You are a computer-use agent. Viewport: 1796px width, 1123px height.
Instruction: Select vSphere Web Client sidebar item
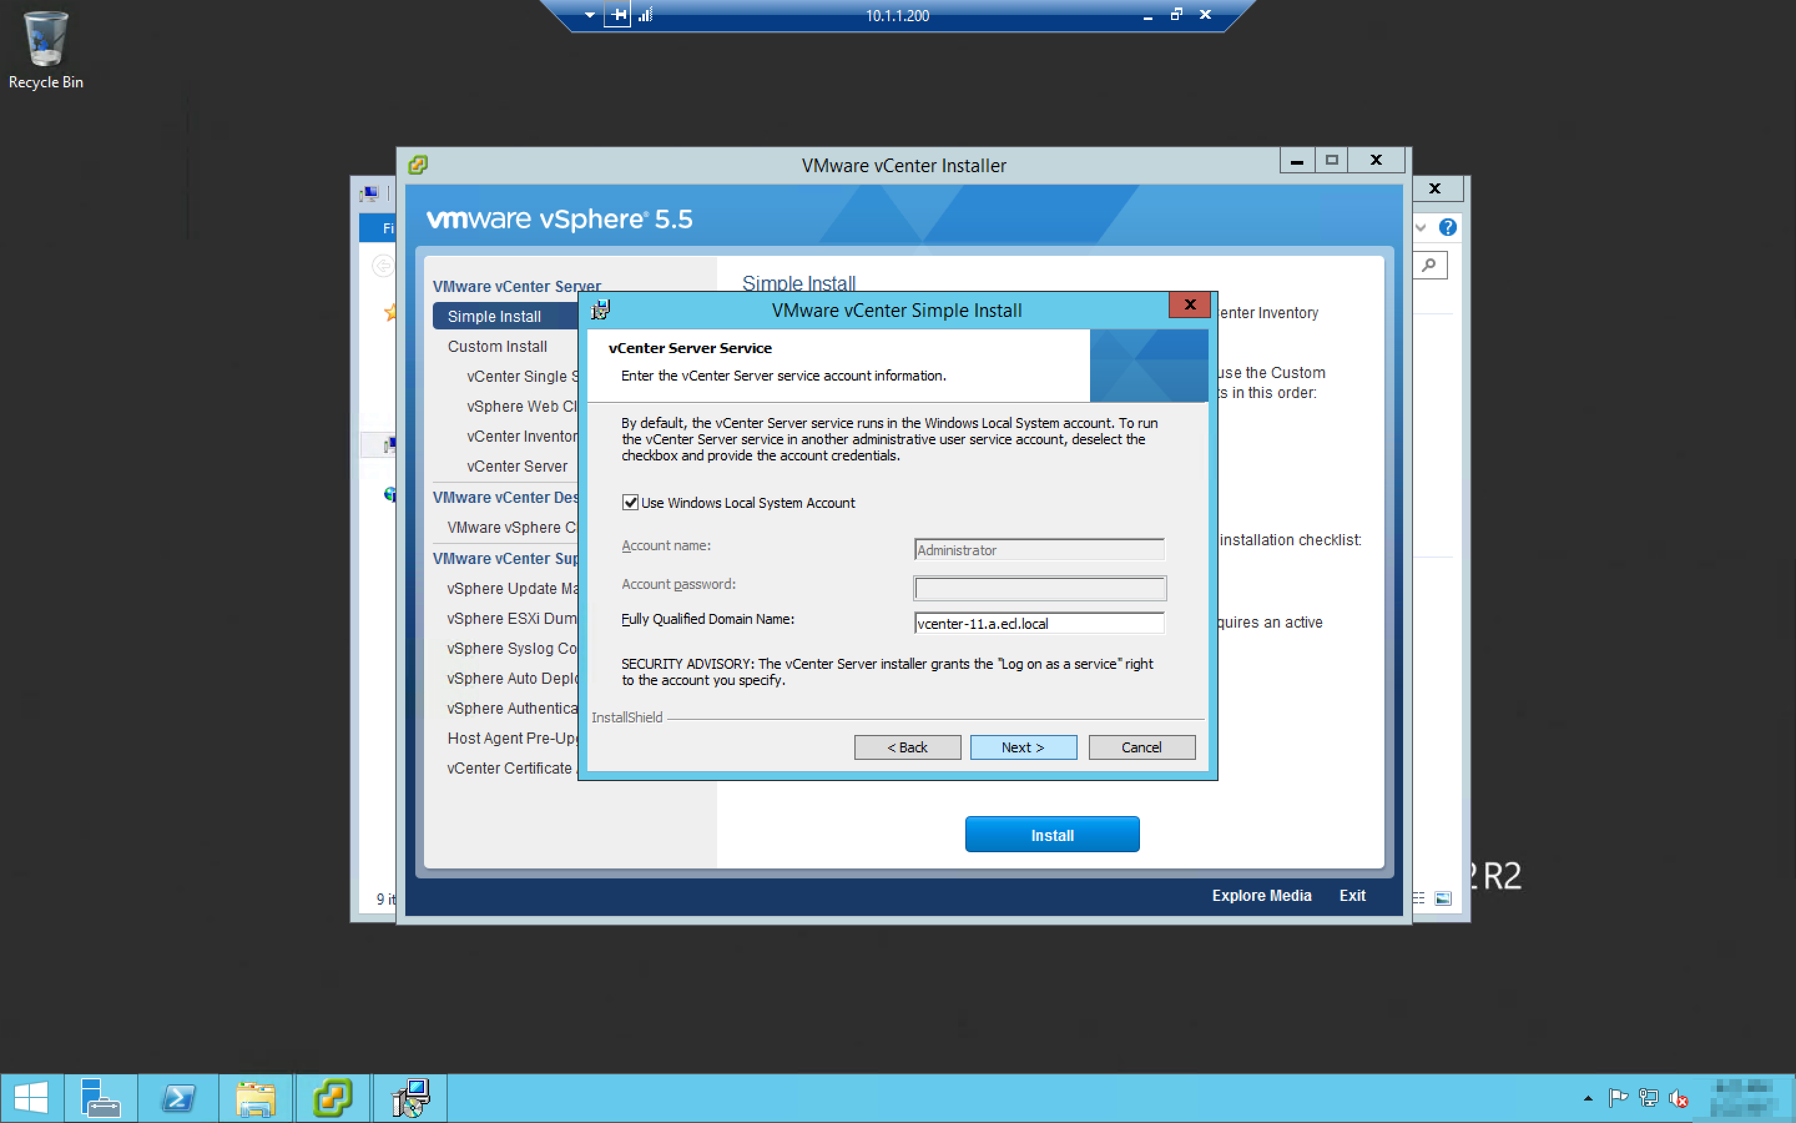point(523,406)
